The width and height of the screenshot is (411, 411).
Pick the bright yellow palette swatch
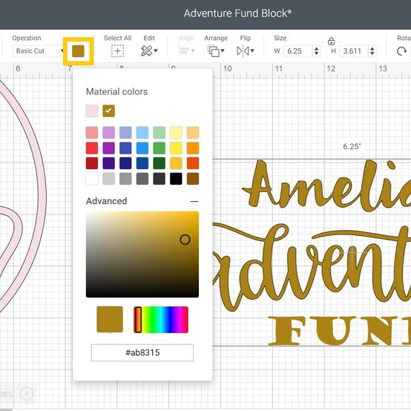tap(176, 148)
